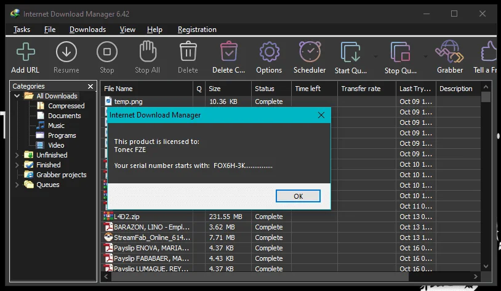Open the File menu

tap(50, 30)
